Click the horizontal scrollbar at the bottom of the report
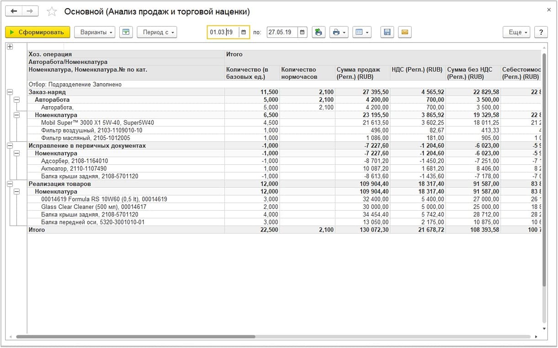558x348 pixels. (135, 337)
